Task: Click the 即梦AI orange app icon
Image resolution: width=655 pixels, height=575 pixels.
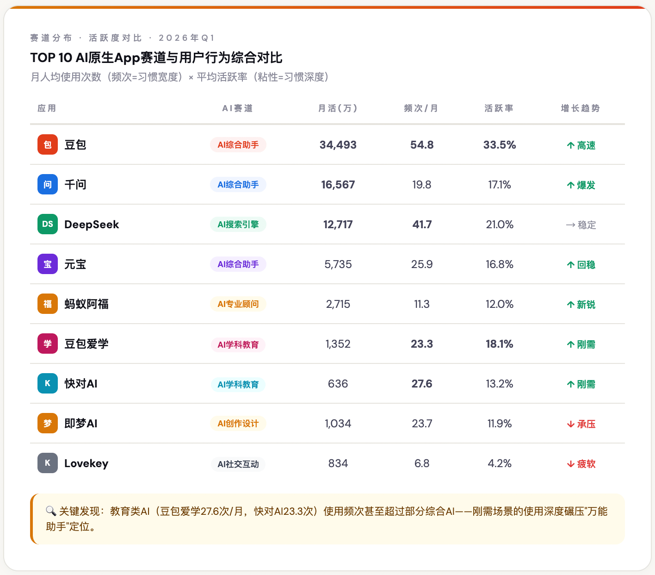Action: click(x=48, y=424)
